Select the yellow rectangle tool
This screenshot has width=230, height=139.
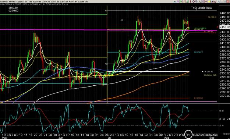[x=209, y=1]
